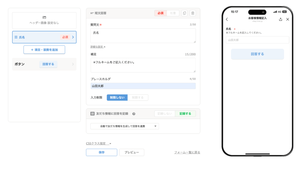Click the header image placeholder icon

44,18
